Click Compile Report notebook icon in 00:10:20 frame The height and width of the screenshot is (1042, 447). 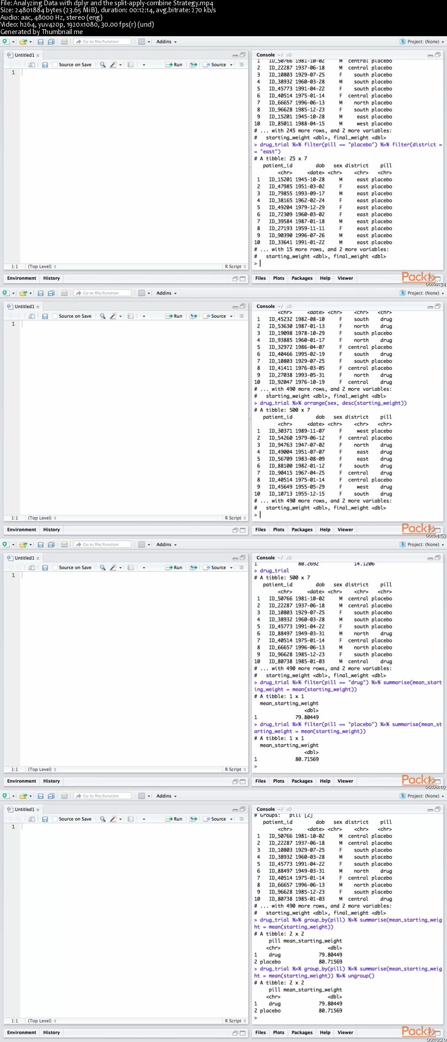(131, 819)
